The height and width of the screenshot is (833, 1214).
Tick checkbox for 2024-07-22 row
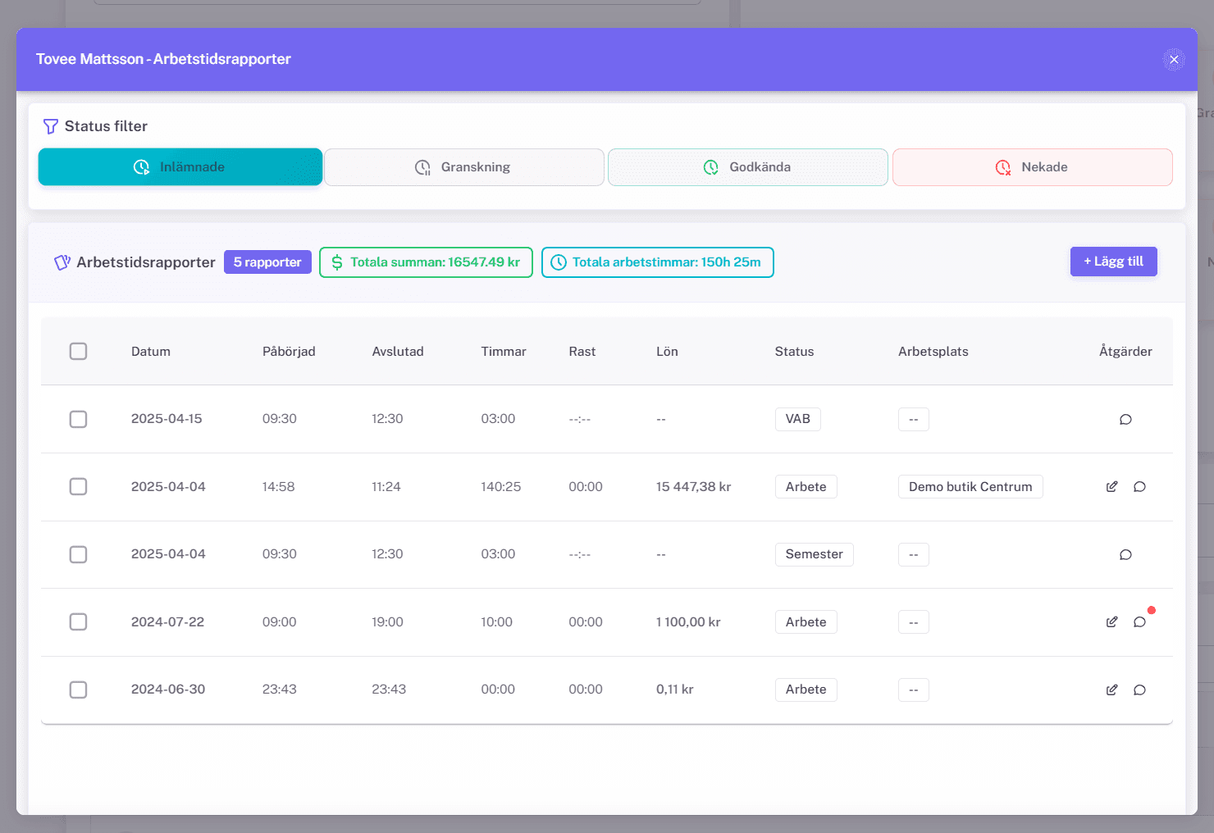click(x=78, y=621)
